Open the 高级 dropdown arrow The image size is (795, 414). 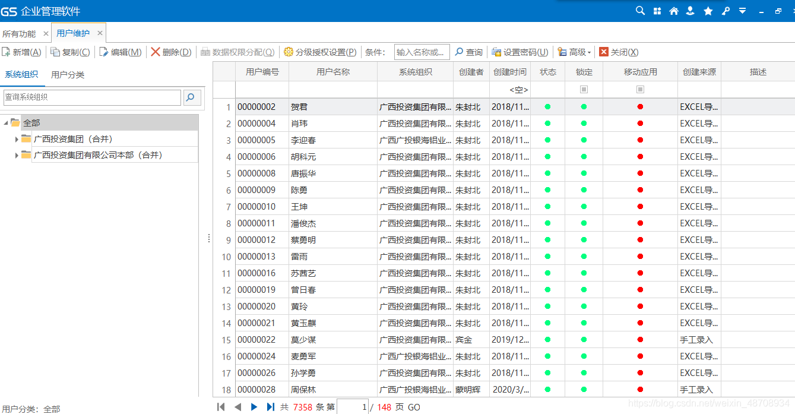[589, 53]
